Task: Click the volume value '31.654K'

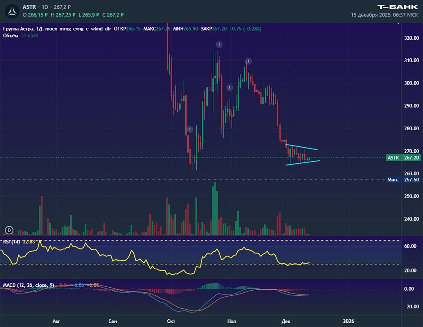Action: [x=30, y=36]
